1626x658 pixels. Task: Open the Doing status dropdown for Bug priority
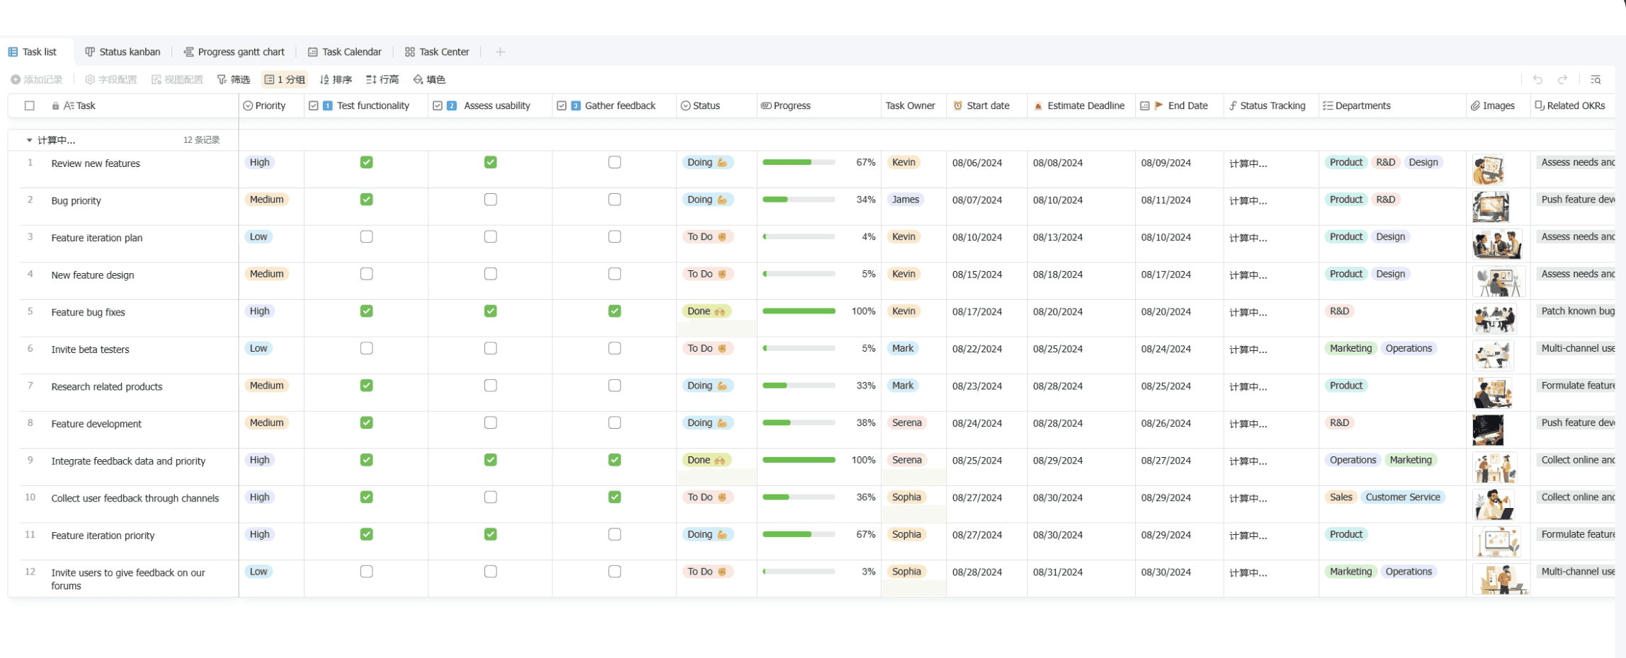pyautogui.click(x=707, y=200)
